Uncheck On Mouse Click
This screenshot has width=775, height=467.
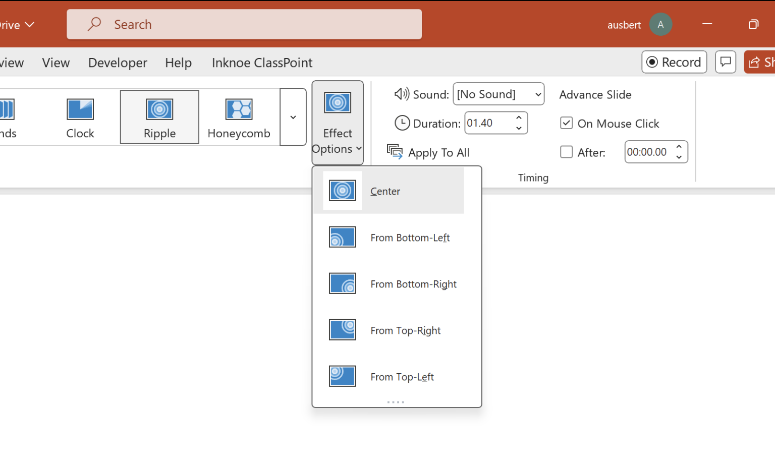[x=566, y=123]
